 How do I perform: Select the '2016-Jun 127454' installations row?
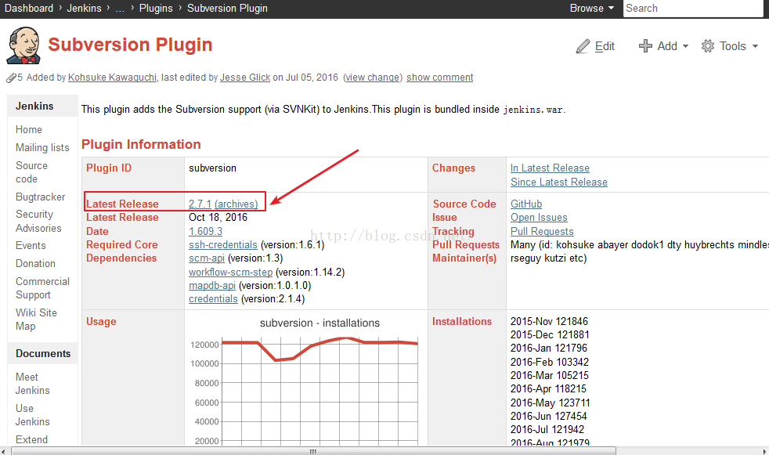click(548, 417)
